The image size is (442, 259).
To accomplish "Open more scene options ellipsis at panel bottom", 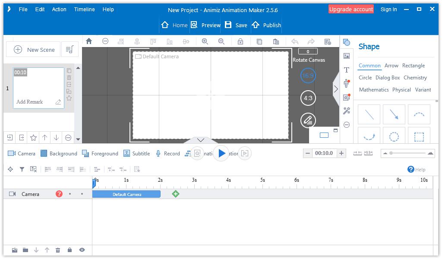I will point(68,138).
